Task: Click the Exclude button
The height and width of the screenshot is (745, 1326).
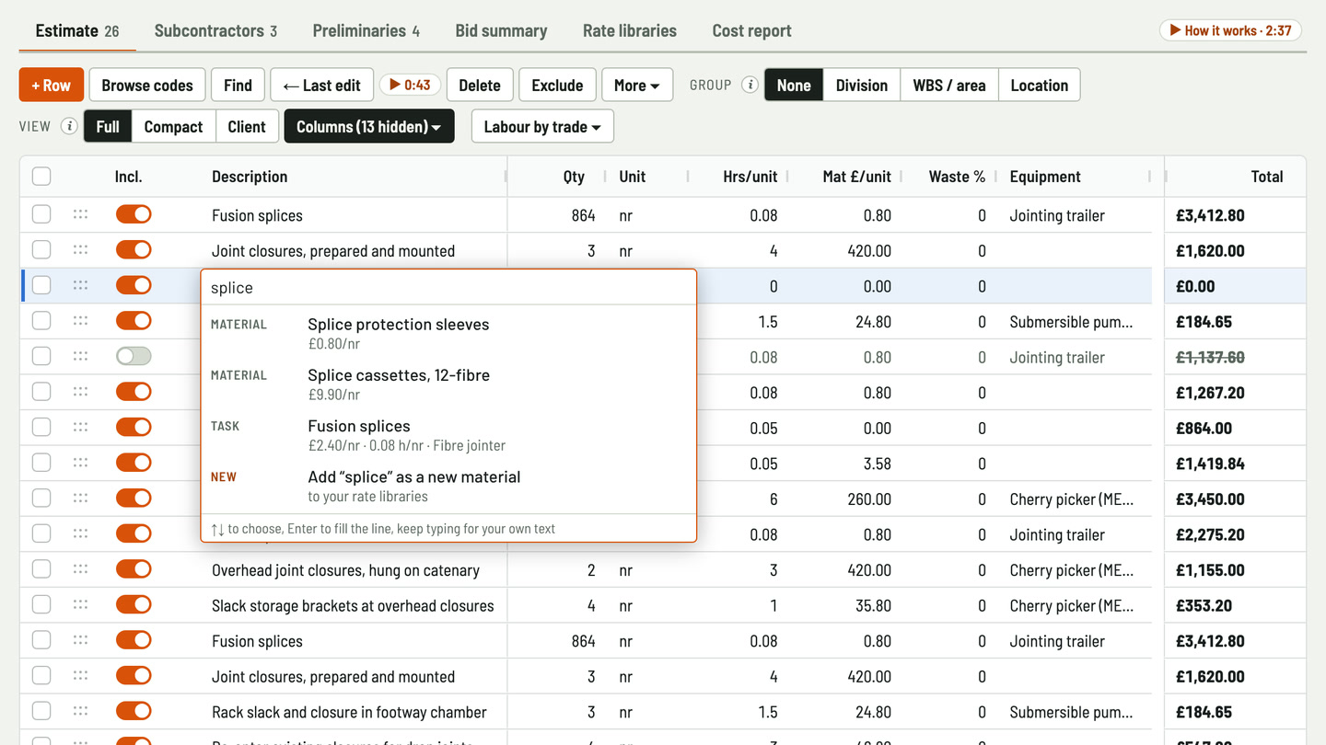Action: point(557,86)
